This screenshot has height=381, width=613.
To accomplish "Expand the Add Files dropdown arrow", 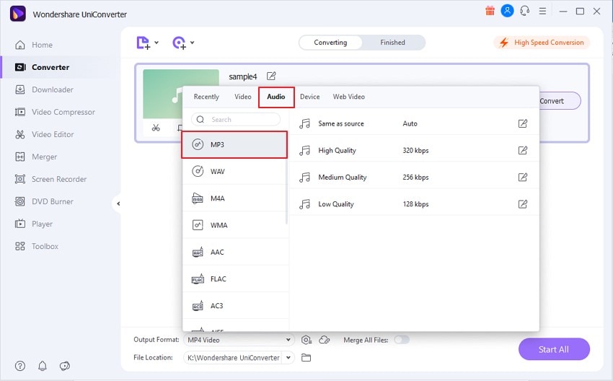I will (x=156, y=43).
